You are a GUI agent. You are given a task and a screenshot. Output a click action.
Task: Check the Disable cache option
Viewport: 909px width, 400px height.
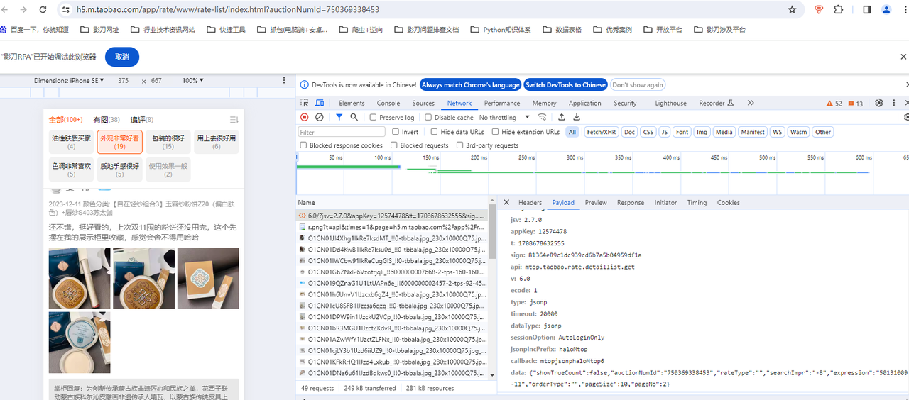point(429,118)
